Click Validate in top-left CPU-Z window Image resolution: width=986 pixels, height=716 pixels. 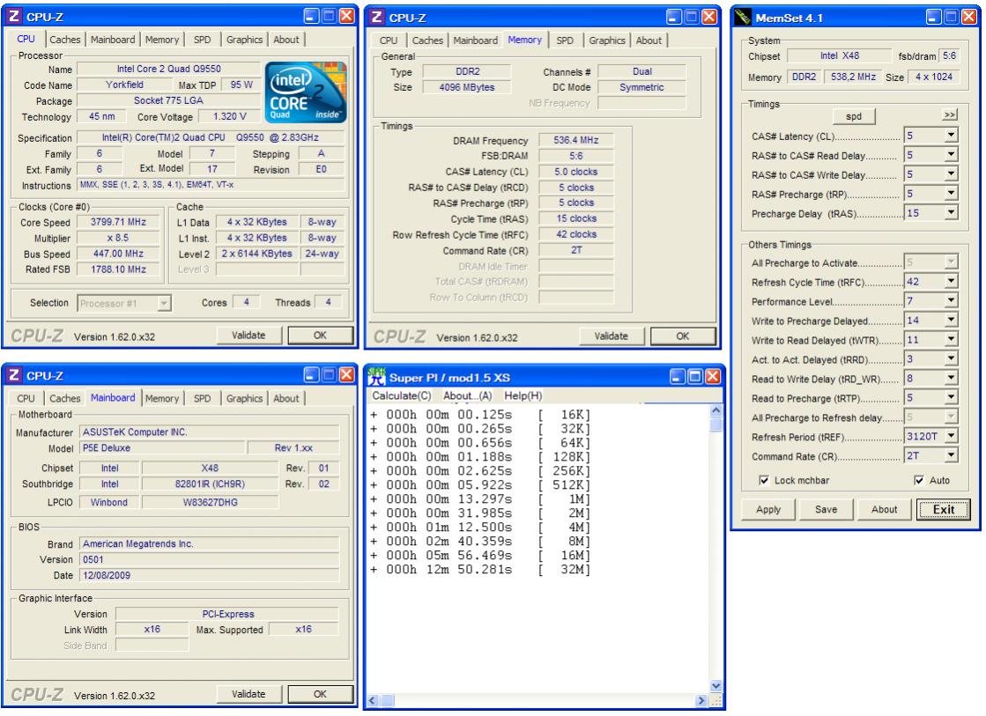tap(248, 336)
